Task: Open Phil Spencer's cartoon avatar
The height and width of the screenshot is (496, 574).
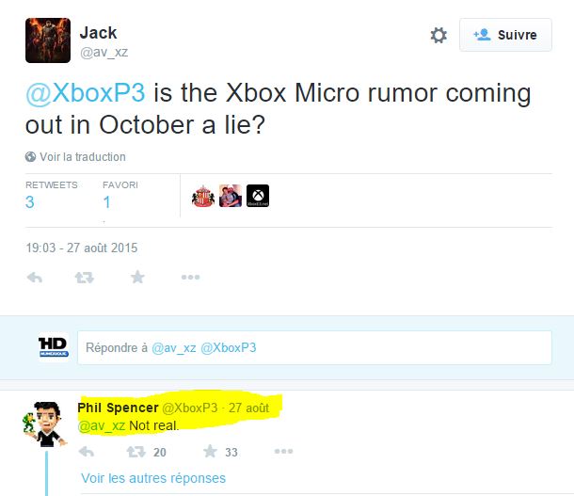Action: tap(45, 424)
